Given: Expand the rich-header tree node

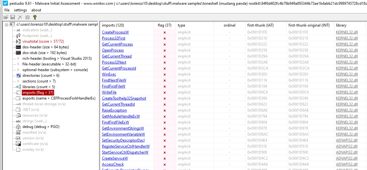Looking at the screenshot, I should pos(18,58).
